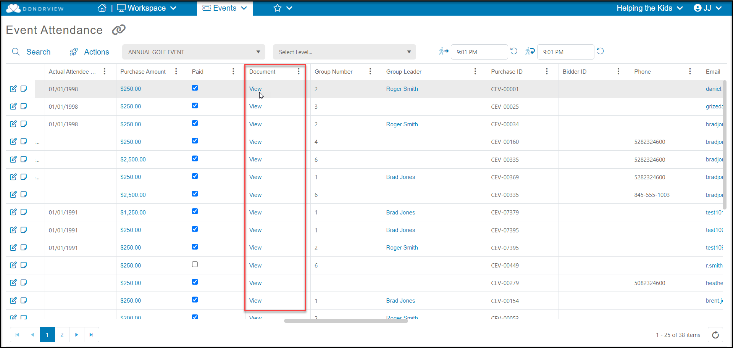Edit the CEV-00025 row

click(13, 106)
